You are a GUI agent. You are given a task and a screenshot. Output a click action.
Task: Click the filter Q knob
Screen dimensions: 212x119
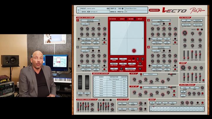(x=192, y=33)
